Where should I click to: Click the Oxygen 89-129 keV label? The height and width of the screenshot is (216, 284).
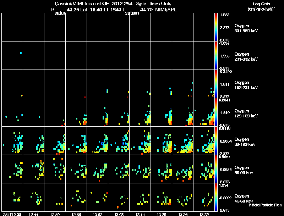point(245,142)
